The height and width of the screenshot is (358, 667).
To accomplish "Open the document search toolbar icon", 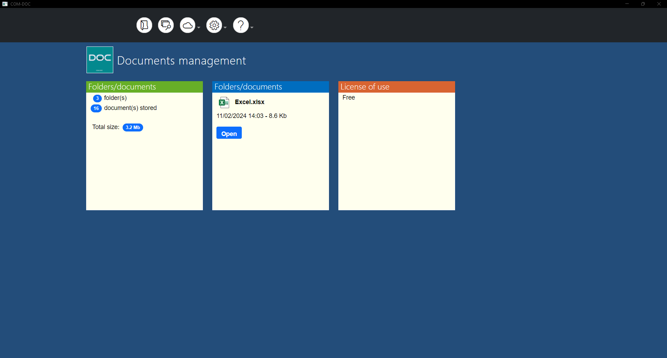I will 166,25.
